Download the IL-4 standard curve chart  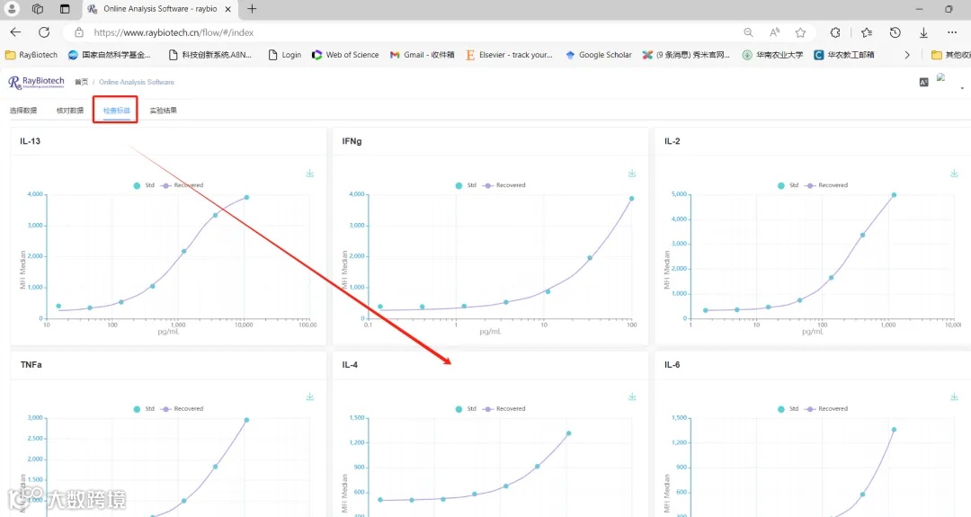(632, 397)
